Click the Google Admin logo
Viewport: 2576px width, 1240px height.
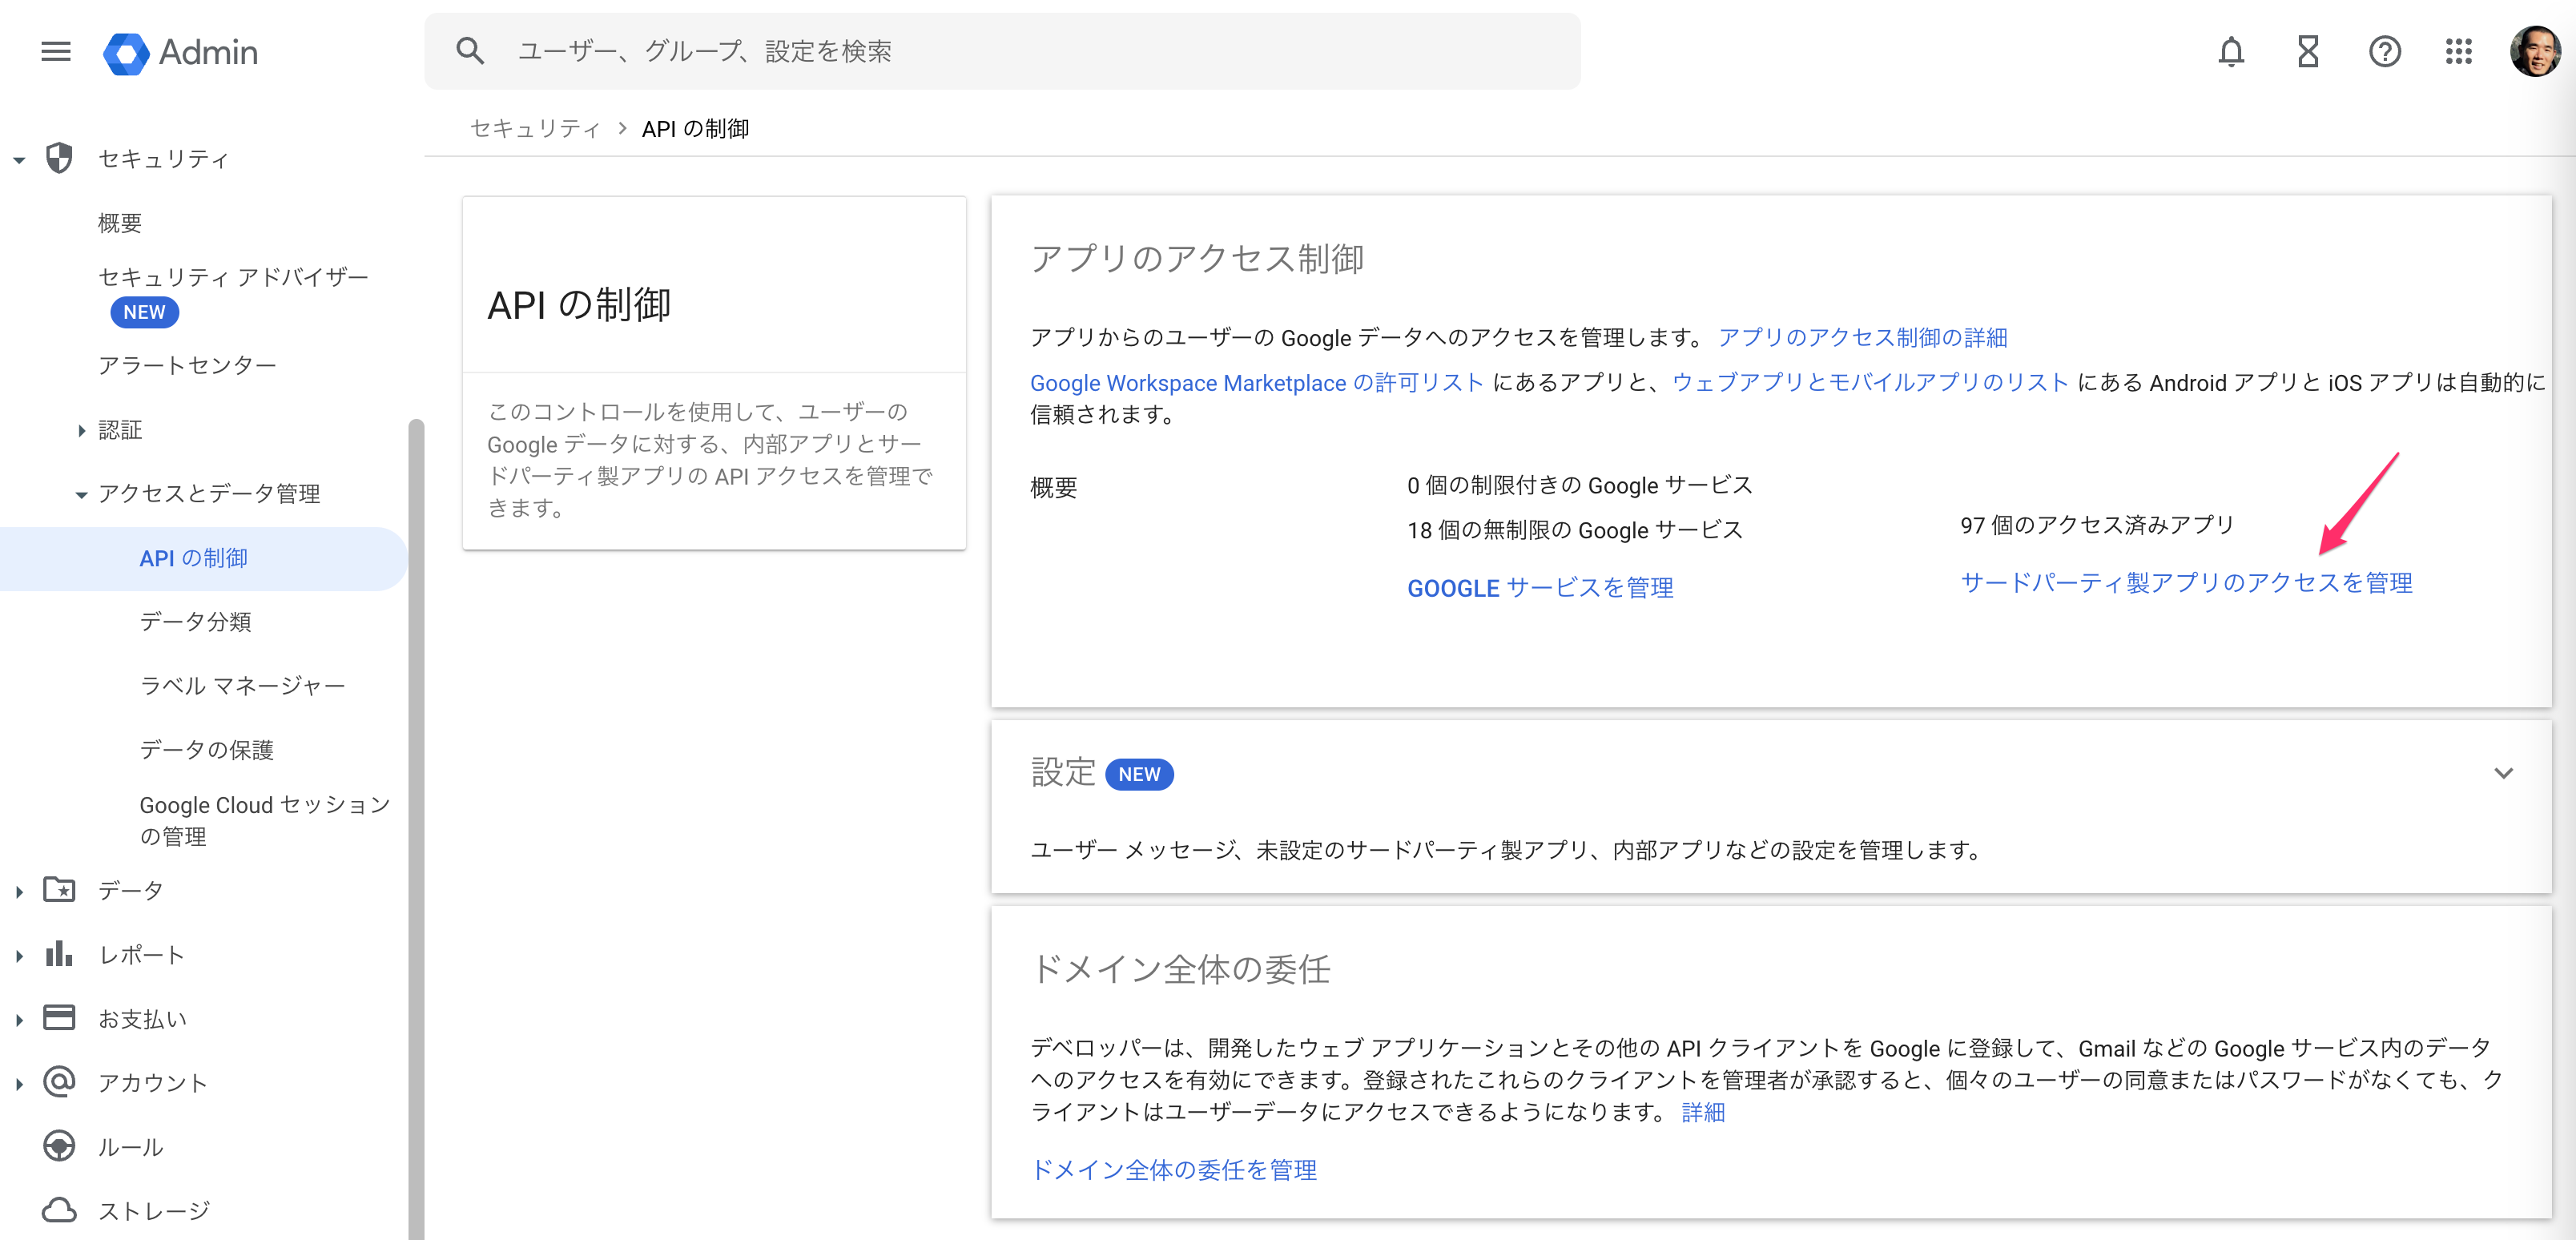181,52
